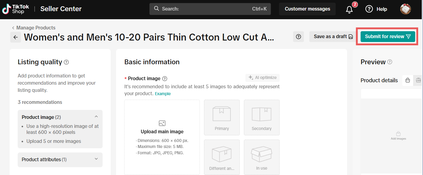This screenshot has width=423, height=175.
Task: Open the Example link
Action: [163, 94]
